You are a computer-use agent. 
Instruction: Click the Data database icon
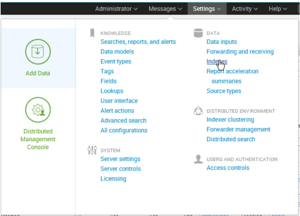coord(198,33)
